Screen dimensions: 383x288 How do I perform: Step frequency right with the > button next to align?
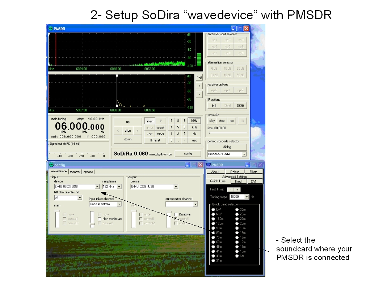pos(138,131)
